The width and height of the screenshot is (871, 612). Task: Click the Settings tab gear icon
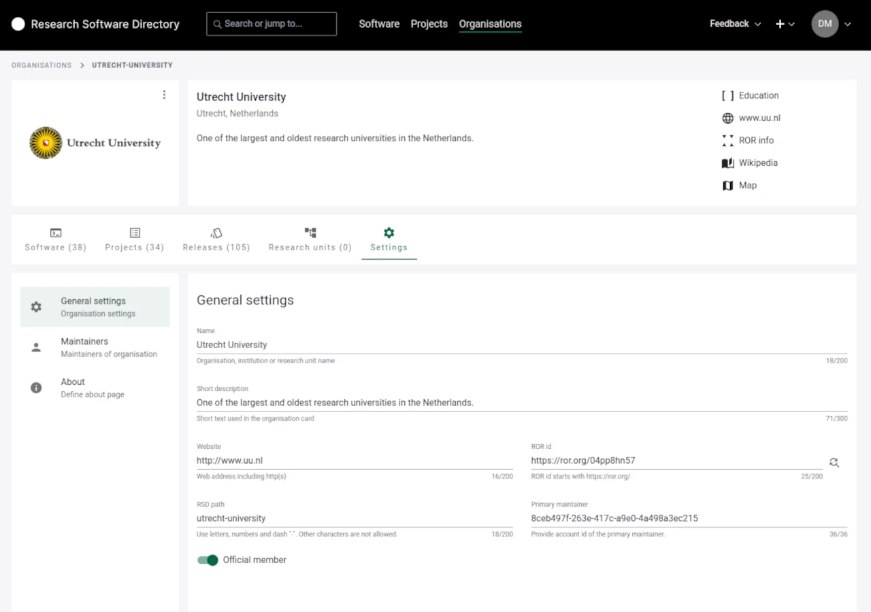point(389,233)
